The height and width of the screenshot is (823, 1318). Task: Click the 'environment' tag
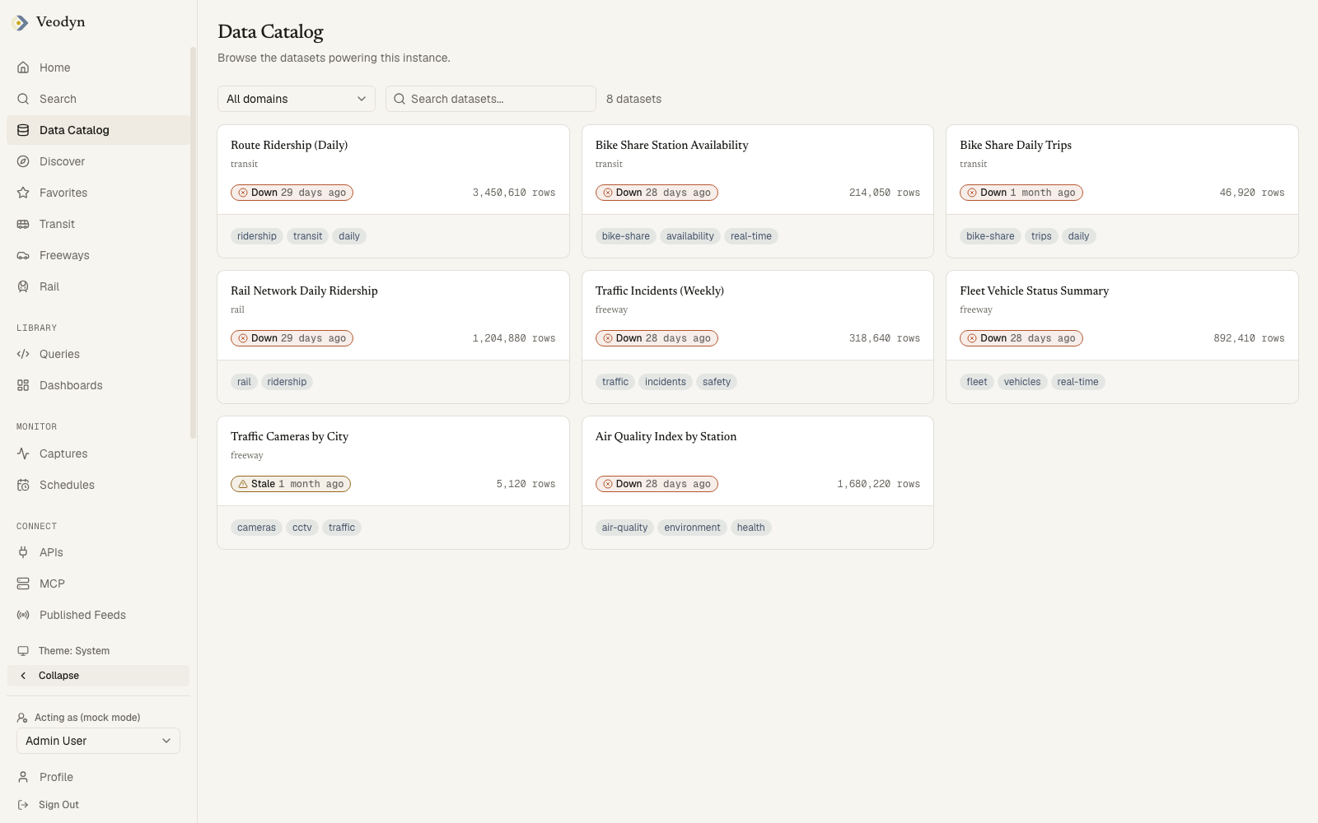692,528
